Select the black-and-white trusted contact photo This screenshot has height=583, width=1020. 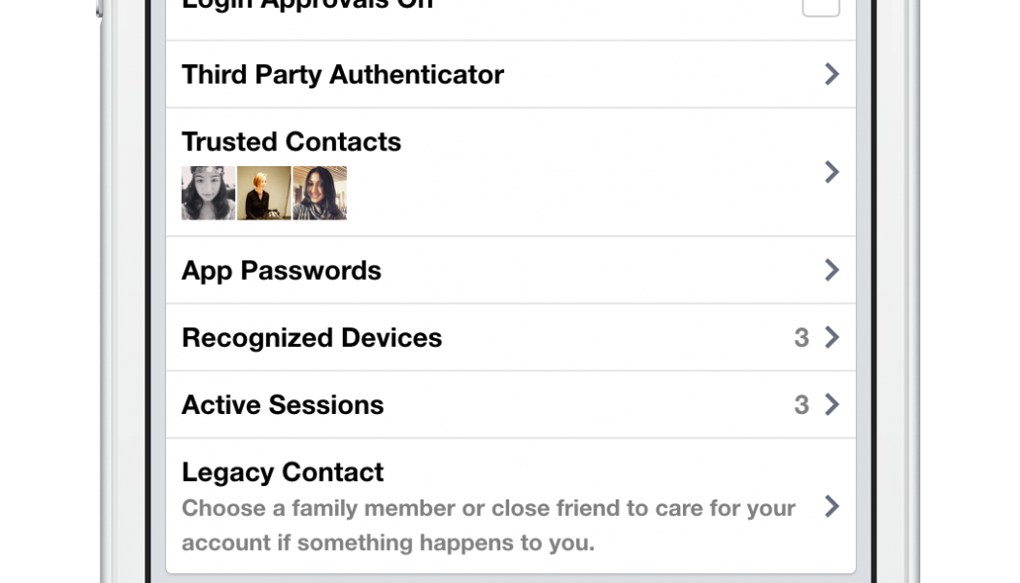pyautogui.click(x=208, y=192)
